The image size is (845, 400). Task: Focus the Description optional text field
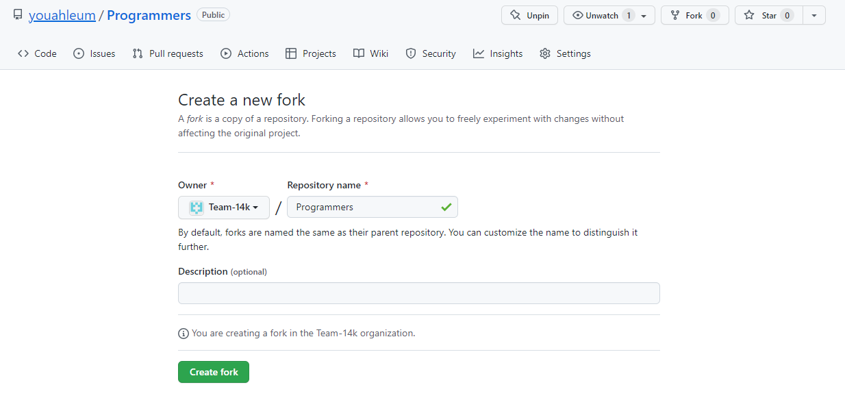point(419,293)
